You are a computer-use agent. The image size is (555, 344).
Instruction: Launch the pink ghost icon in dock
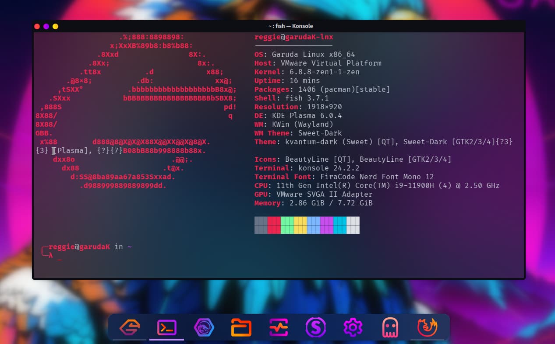coord(390,327)
